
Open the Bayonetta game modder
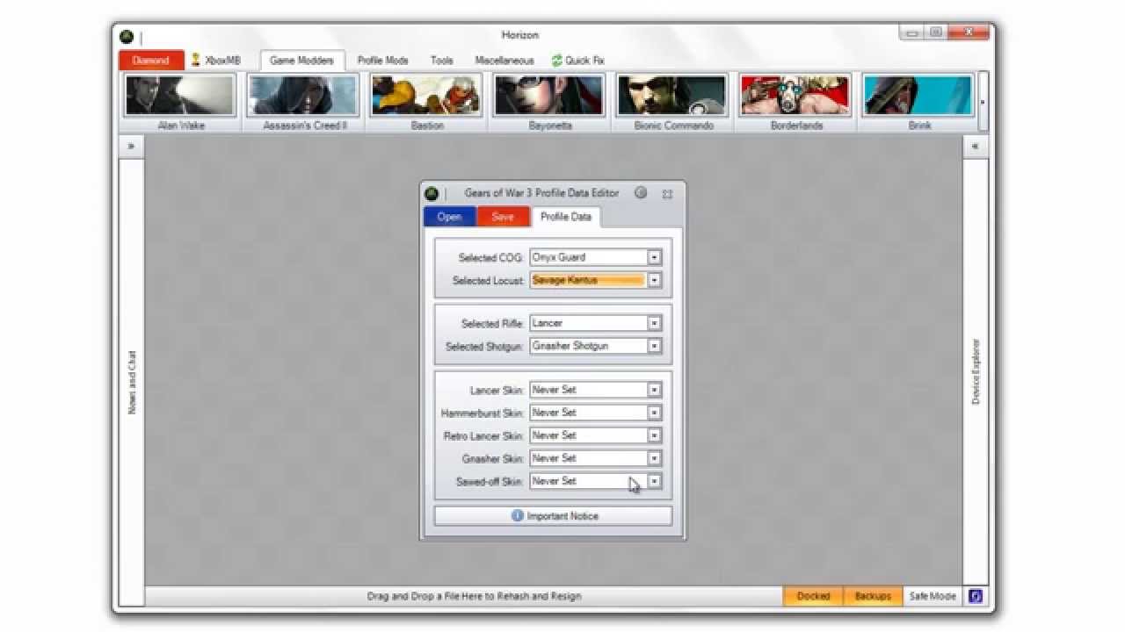(550, 102)
